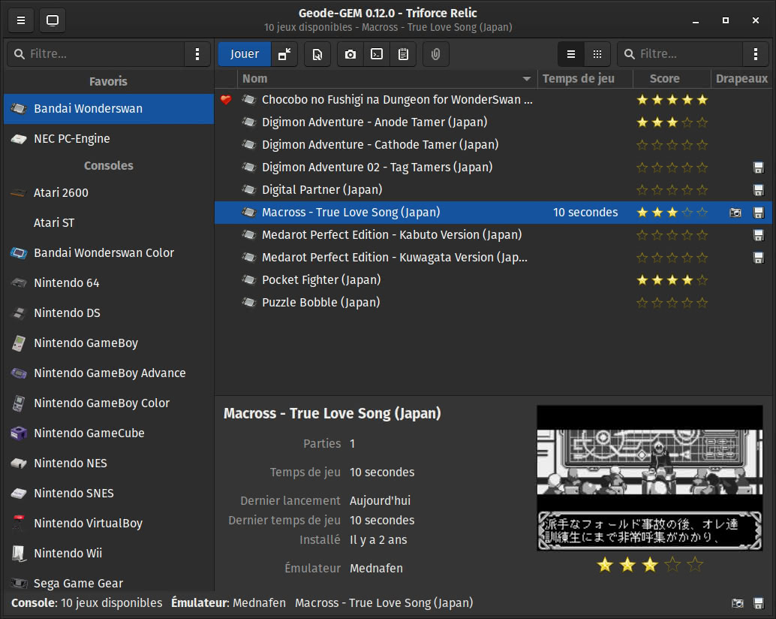Open the main hamburger menu

click(x=20, y=20)
